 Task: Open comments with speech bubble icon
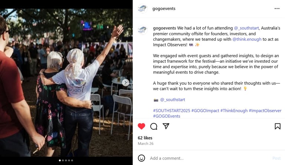(x=154, y=126)
